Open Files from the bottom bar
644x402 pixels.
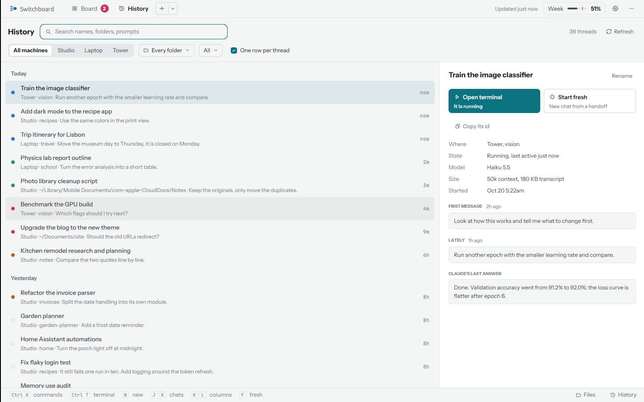(x=586, y=395)
